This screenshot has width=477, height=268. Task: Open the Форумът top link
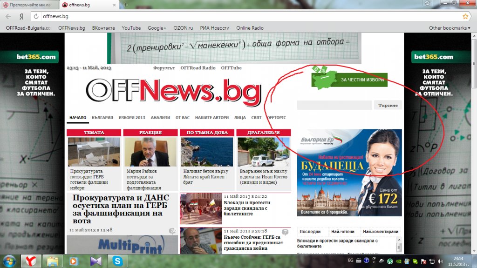click(164, 68)
